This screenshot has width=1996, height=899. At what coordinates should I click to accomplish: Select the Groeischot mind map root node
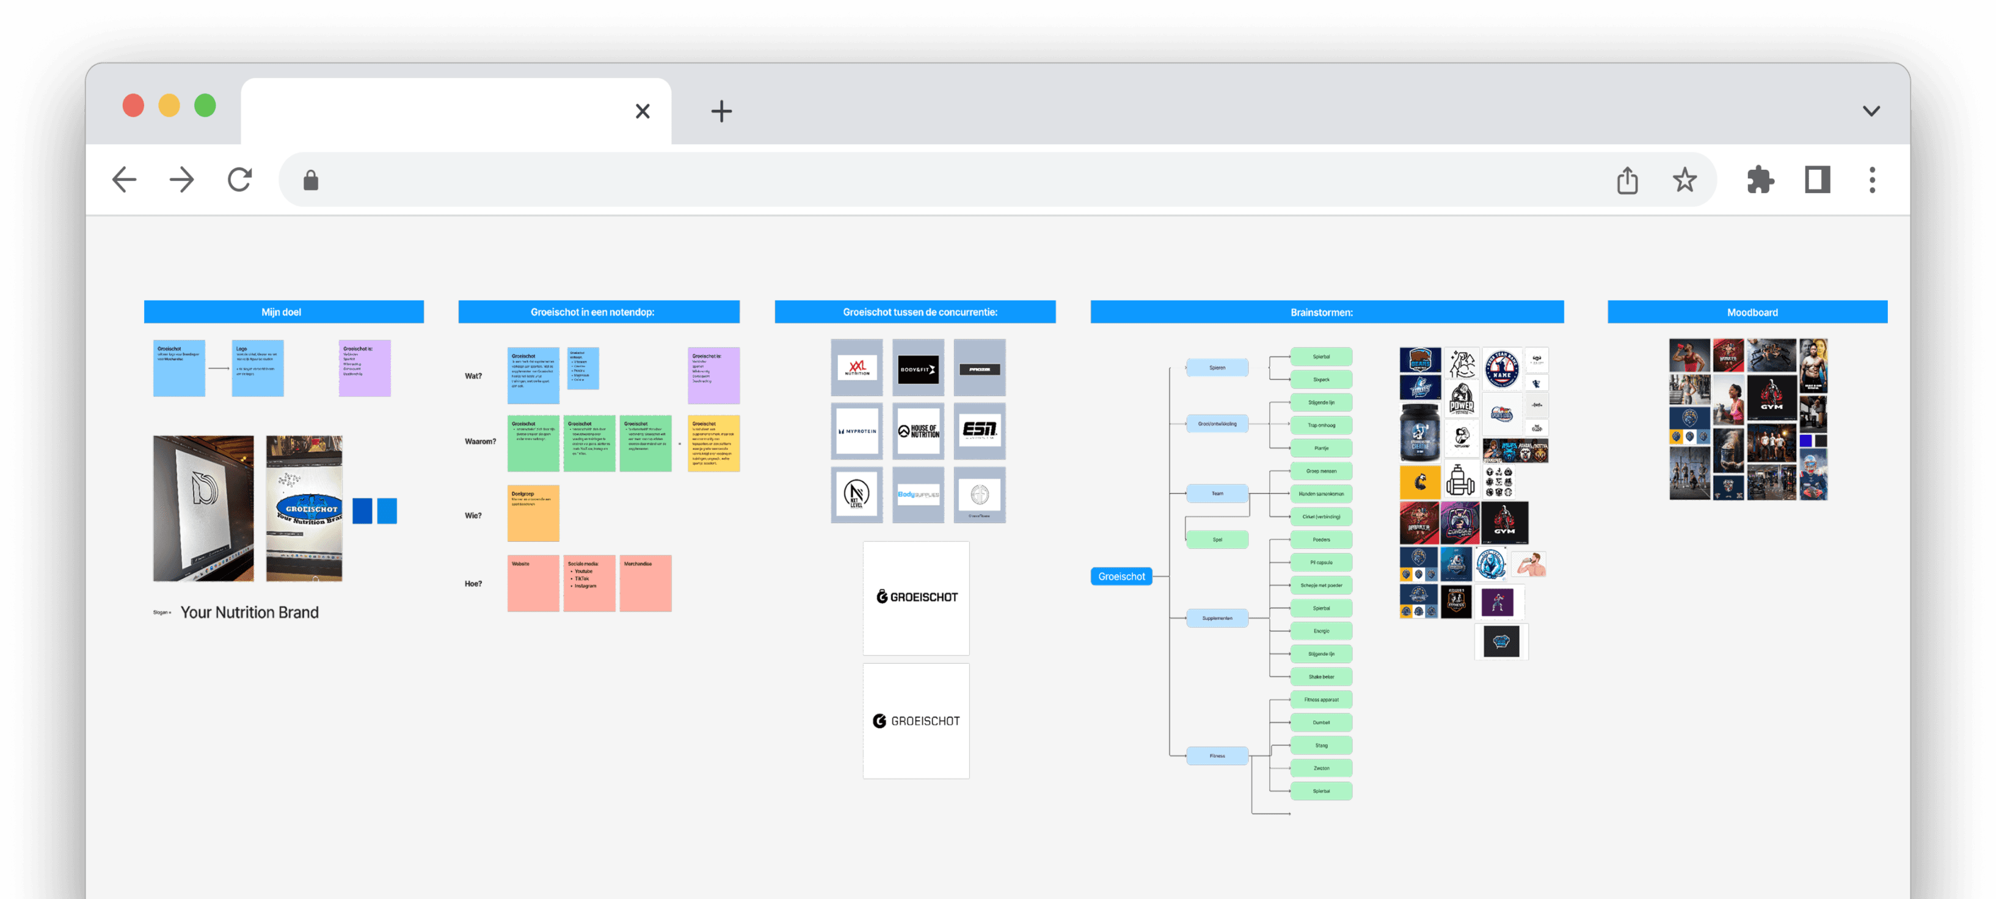point(1121,577)
